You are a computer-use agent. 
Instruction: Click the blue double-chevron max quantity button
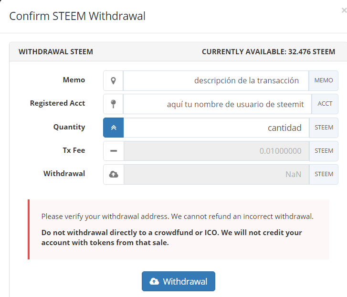(114, 128)
